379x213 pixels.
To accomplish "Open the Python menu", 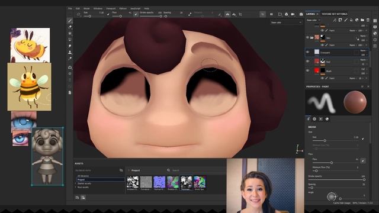I will point(123,8).
